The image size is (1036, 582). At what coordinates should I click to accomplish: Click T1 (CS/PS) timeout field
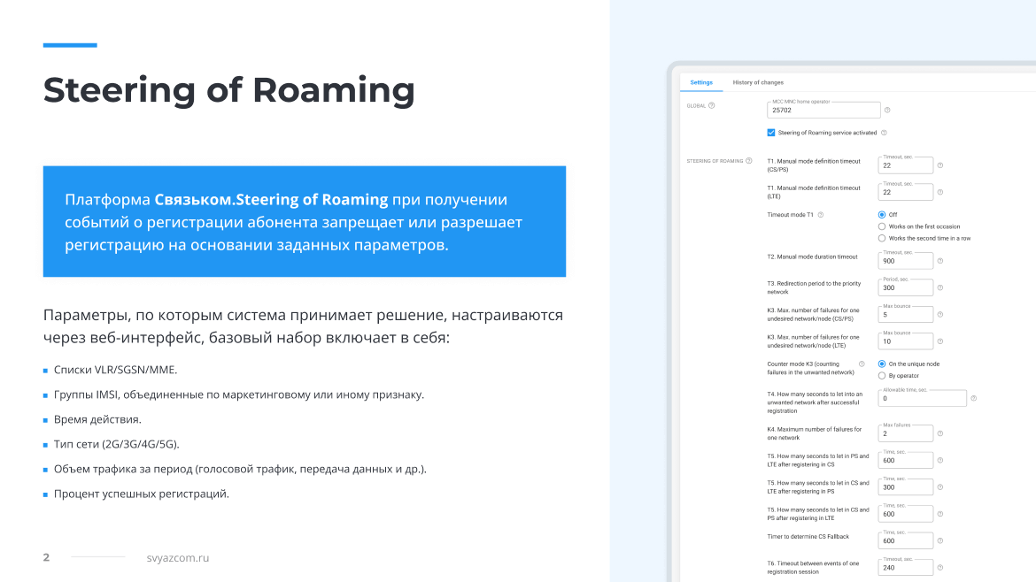click(906, 165)
